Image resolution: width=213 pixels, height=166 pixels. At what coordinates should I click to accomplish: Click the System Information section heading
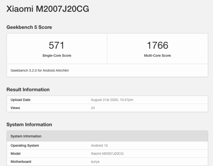pos(29,124)
